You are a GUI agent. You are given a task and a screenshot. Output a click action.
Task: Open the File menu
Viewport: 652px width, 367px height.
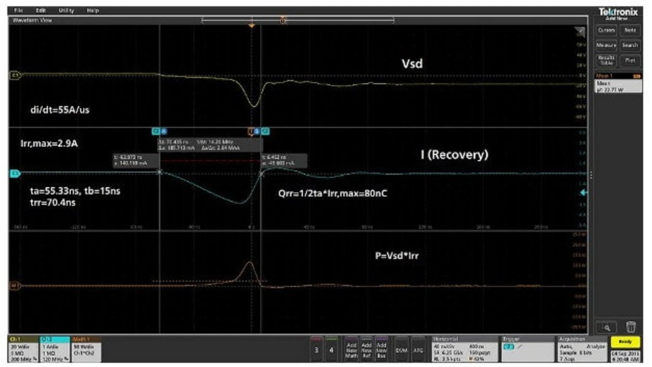pyautogui.click(x=18, y=10)
